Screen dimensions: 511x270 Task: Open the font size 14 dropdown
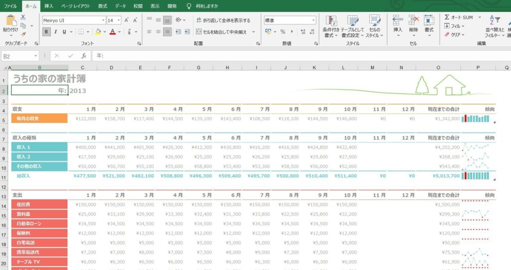tap(119, 20)
